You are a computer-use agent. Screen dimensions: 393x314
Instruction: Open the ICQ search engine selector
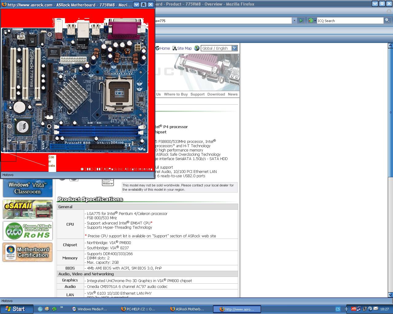point(312,21)
